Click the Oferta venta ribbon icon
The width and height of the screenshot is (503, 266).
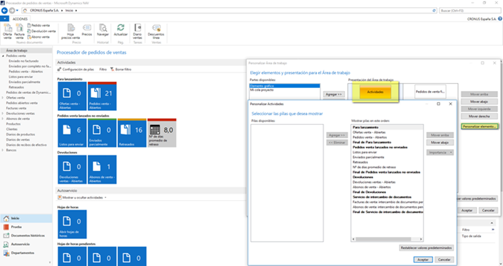[7, 31]
